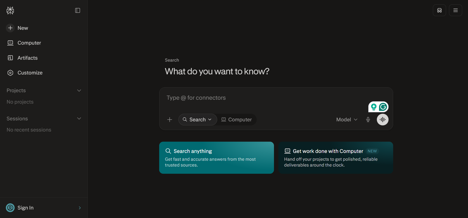Start voice mode with waveform button
The height and width of the screenshot is (218, 468).
coord(383,119)
